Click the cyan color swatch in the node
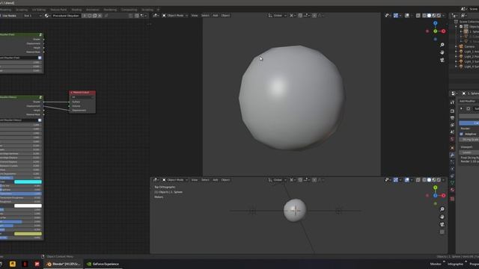Screen dimensions: 479x269 pos(28,182)
